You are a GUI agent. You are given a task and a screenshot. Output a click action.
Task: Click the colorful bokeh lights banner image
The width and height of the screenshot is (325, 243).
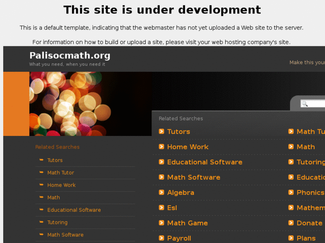coord(91,104)
